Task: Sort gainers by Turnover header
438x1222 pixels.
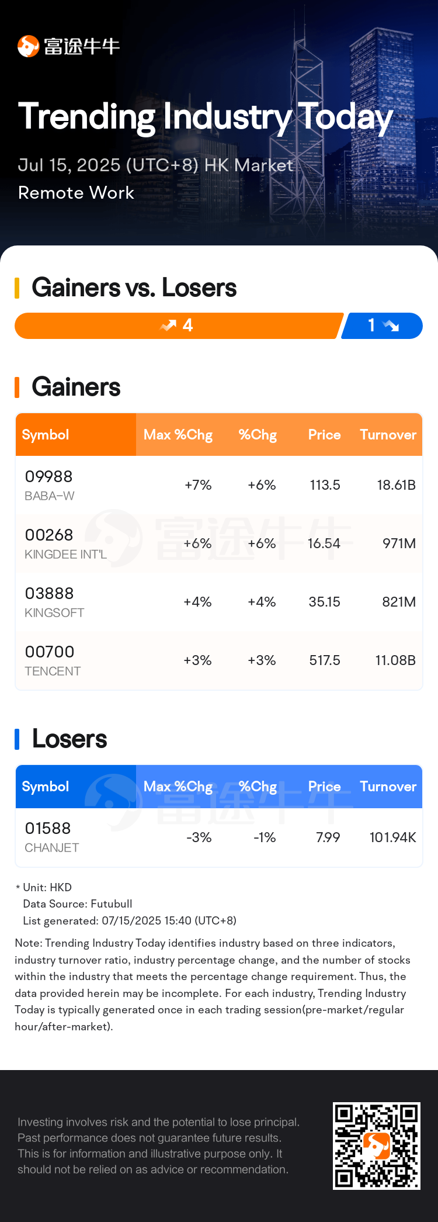Action: [388, 435]
